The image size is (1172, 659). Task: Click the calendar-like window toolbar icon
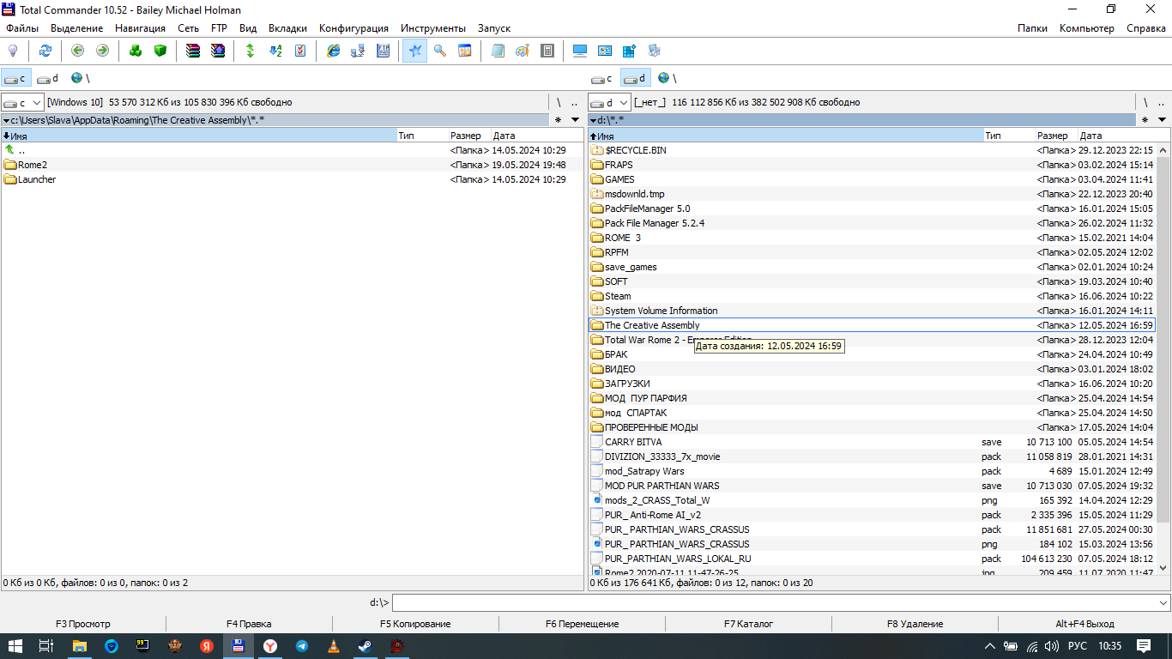tap(465, 51)
